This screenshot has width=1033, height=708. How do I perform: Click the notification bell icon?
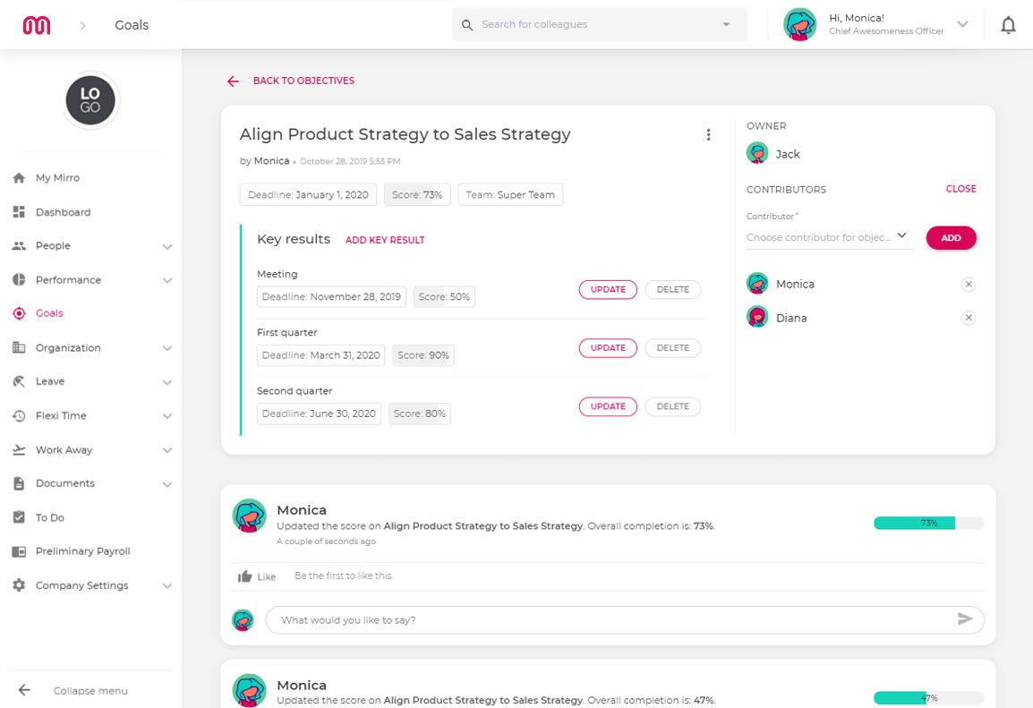[1008, 24]
